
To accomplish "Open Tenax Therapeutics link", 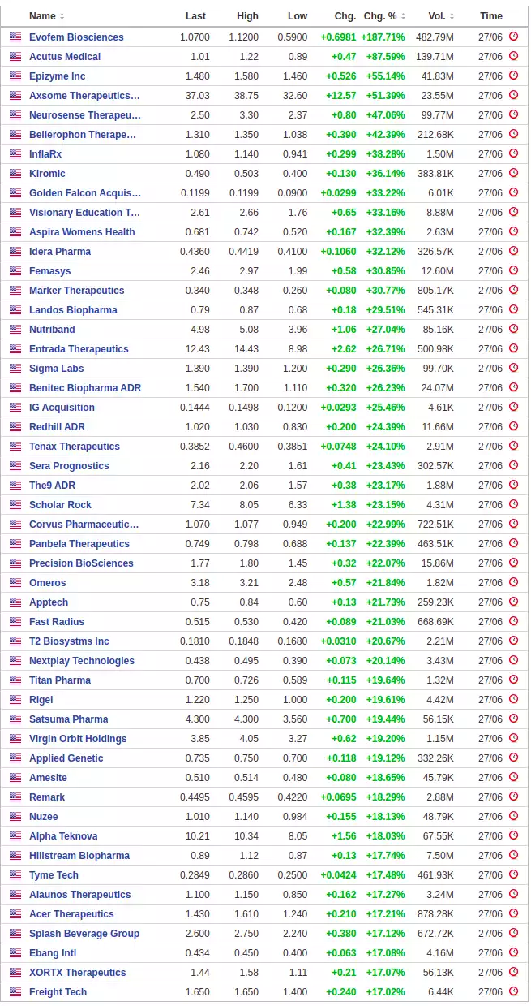I will coord(75,447).
